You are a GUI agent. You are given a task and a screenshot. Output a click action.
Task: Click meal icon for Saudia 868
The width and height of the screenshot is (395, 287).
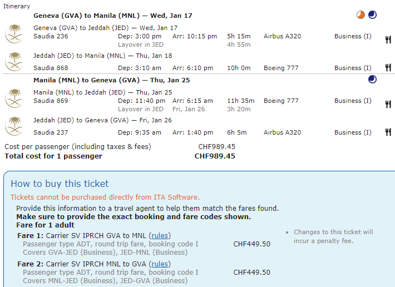point(388,68)
